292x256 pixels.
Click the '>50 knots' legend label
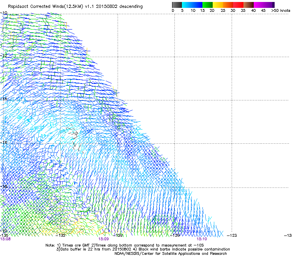coord(281,11)
